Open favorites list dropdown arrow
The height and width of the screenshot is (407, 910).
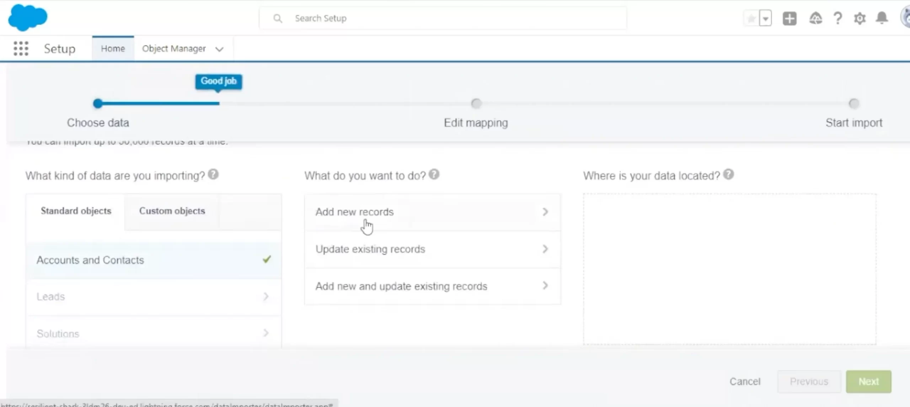click(766, 18)
